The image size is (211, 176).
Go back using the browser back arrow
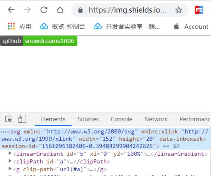coord(11,10)
